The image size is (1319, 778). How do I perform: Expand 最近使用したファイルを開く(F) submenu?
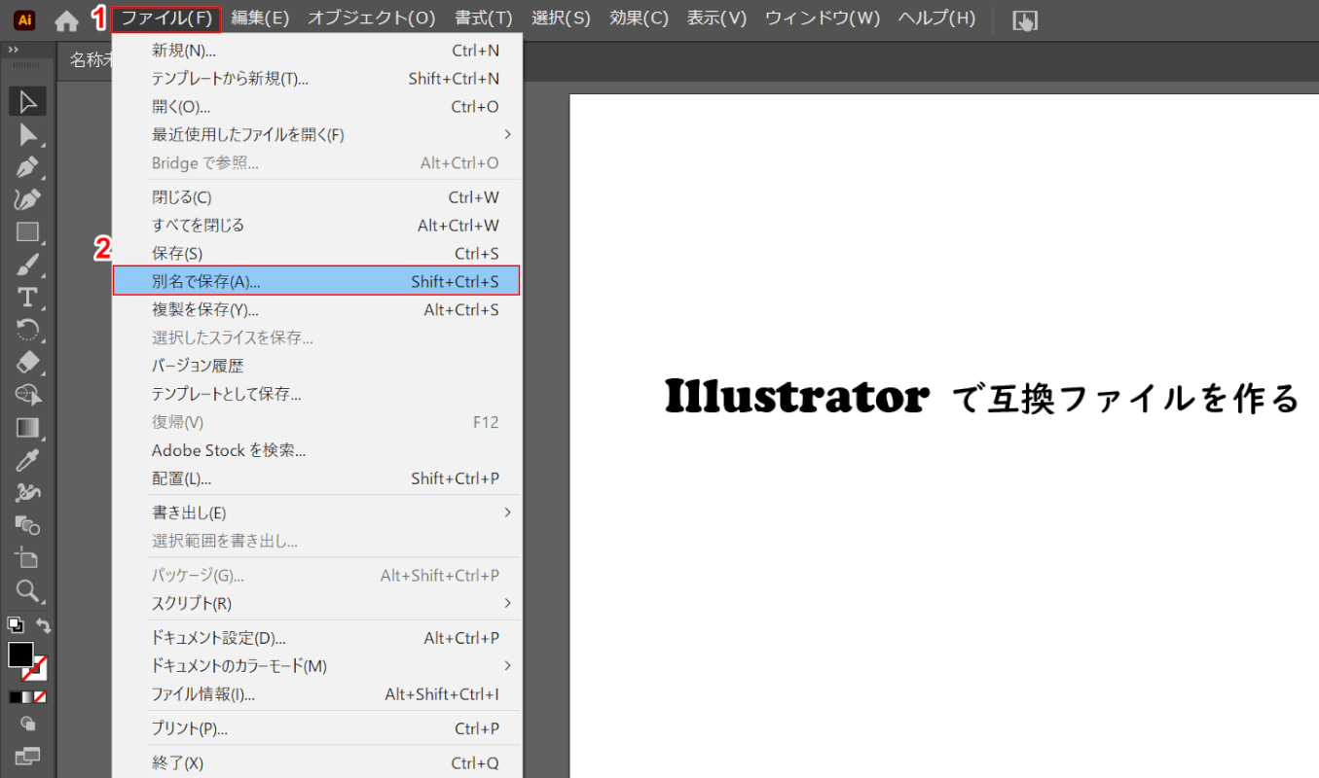pyautogui.click(x=316, y=135)
